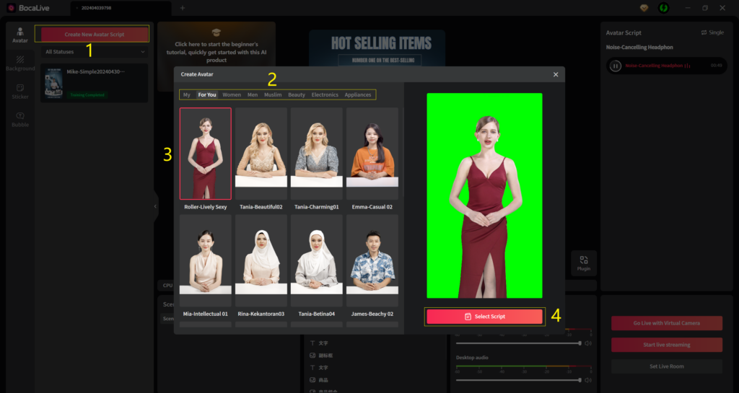This screenshot has width=739, height=393.
Task: Click the Set Live Room button
Action: click(666, 366)
